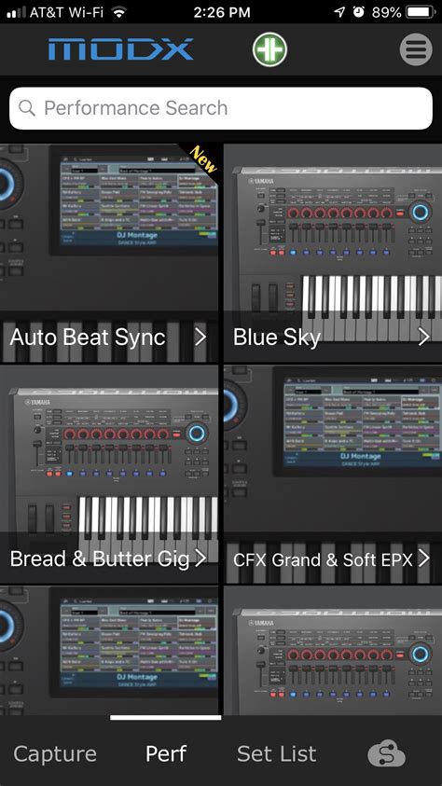Tap the battery indicator in status bar
Screen dimensions: 442x786
tap(420, 12)
